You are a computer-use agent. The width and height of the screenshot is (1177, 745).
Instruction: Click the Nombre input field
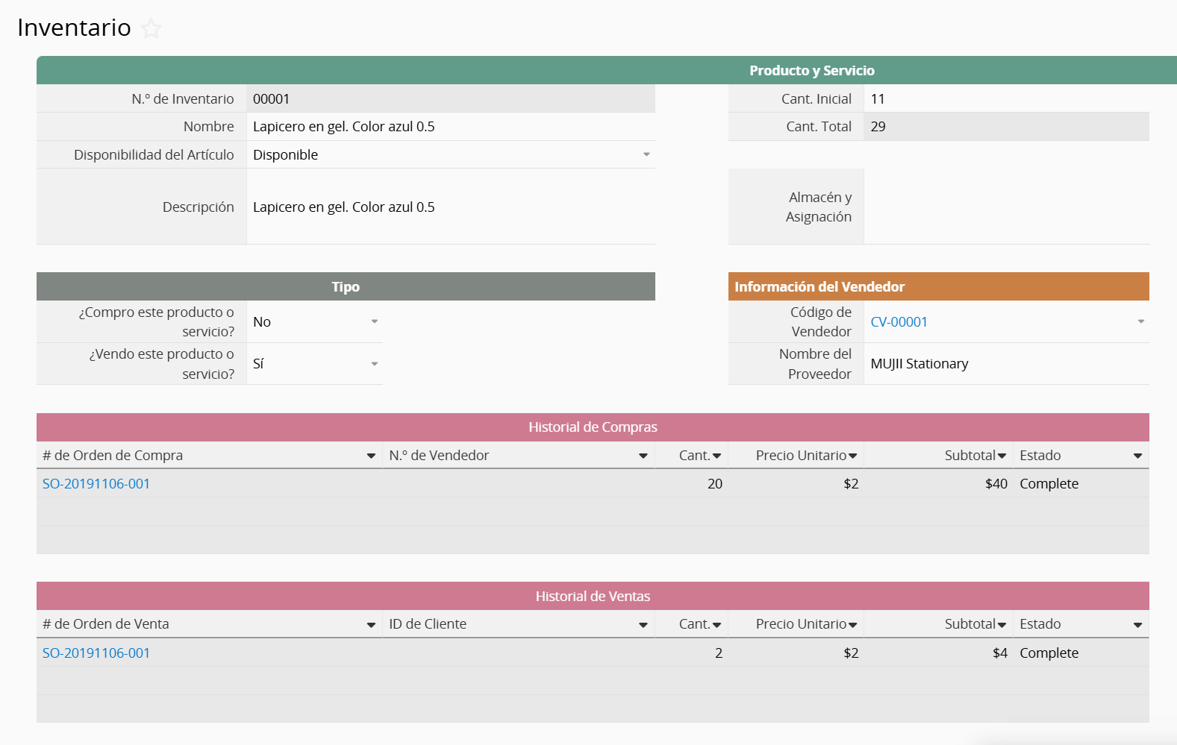click(450, 127)
